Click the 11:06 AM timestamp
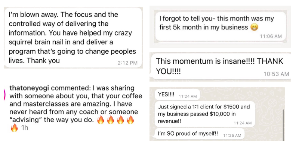This screenshot has width=299, height=149. click(271, 36)
